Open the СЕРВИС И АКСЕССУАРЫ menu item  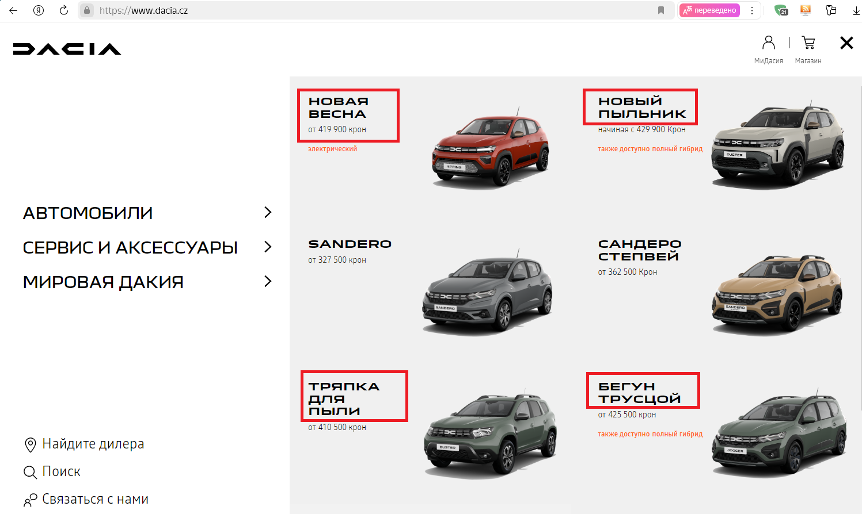coord(130,248)
